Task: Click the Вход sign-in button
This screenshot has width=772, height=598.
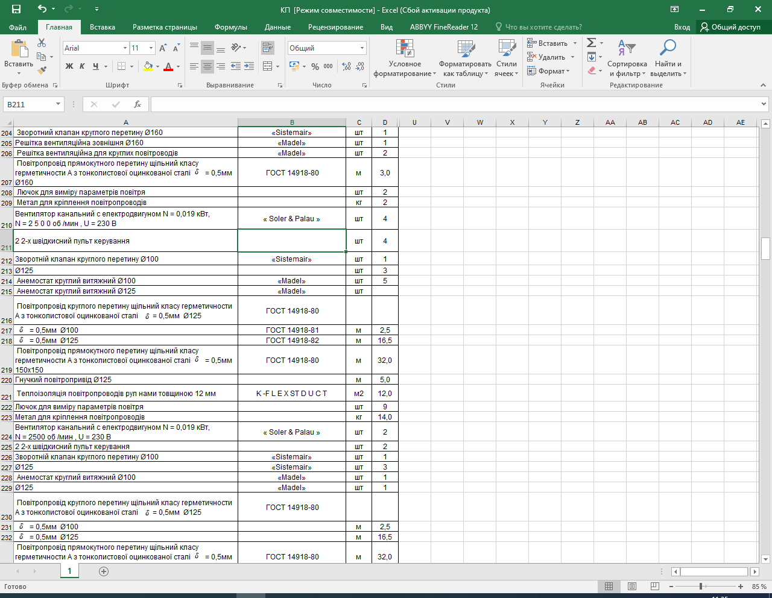Action: 682,27
